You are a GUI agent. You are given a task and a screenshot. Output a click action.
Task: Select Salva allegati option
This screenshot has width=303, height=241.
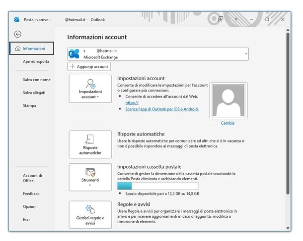(34, 93)
